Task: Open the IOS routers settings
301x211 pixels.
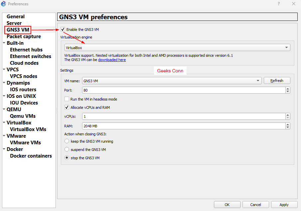Action: point(23,89)
